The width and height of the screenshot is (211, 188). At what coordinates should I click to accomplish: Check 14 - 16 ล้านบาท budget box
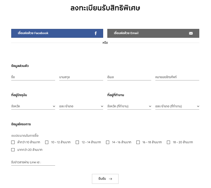click(108, 142)
